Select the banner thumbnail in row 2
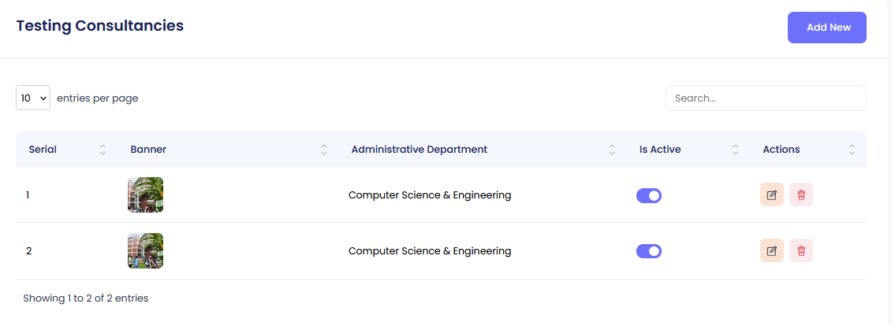Screen dimensions: 895x326 pos(145,250)
